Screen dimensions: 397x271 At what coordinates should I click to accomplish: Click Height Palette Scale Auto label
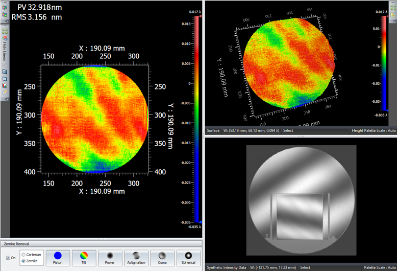tap(374, 130)
